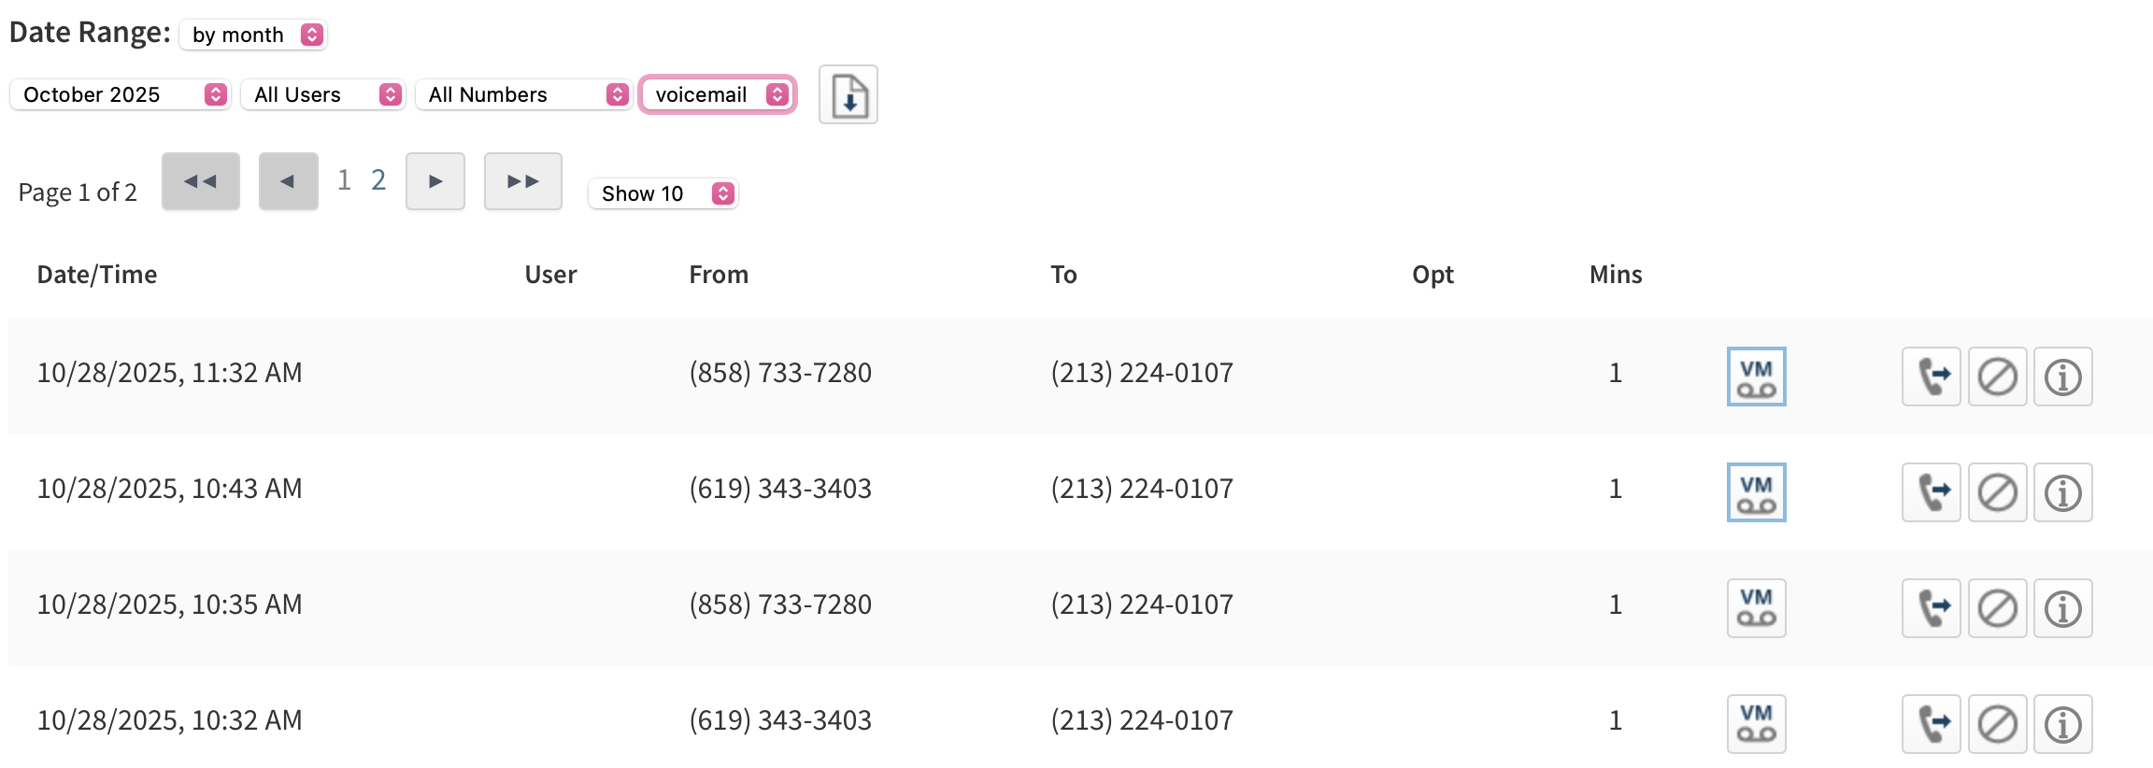Viewport: 2153px width, 768px height.
Task: Go to page 2 of results
Action: (x=378, y=179)
